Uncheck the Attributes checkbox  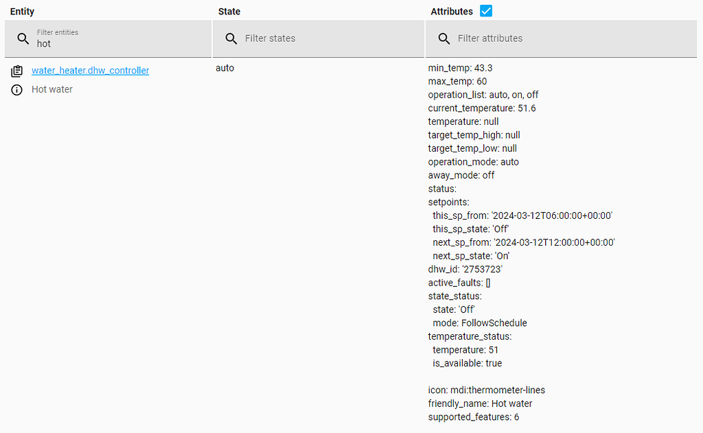486,11
